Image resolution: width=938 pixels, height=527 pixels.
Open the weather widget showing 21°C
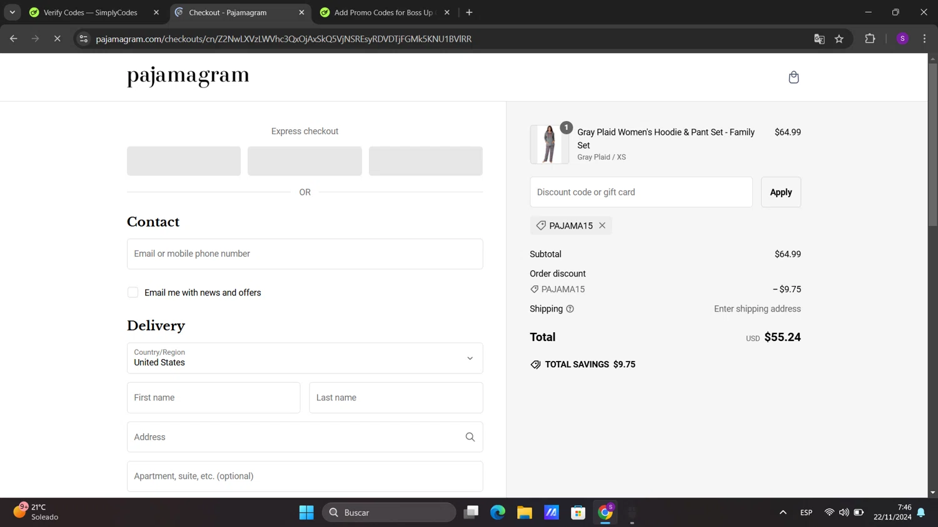pyautogui.click(x=36, y=512)
